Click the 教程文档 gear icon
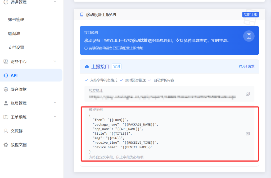The width and height of the screenshot is (271, 178). [x=6, y=145]
